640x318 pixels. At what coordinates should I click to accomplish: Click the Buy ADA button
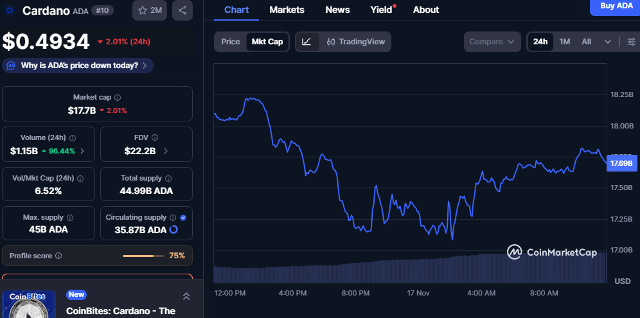click(x=616, y=6)
